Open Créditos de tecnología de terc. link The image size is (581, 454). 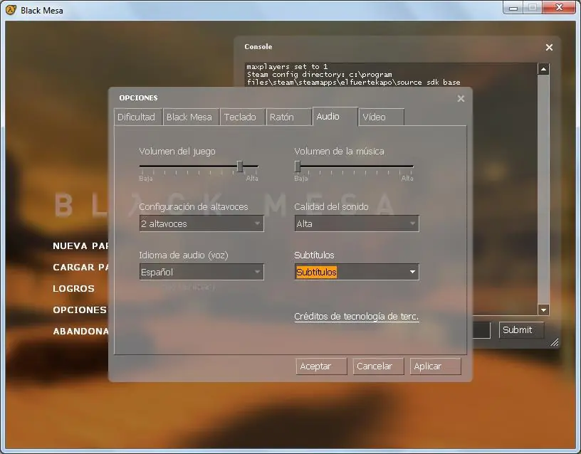pos(357,317)
